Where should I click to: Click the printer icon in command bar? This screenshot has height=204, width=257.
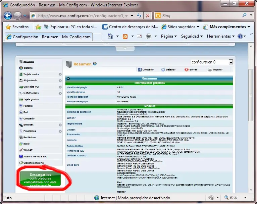(x=149, y=36)
